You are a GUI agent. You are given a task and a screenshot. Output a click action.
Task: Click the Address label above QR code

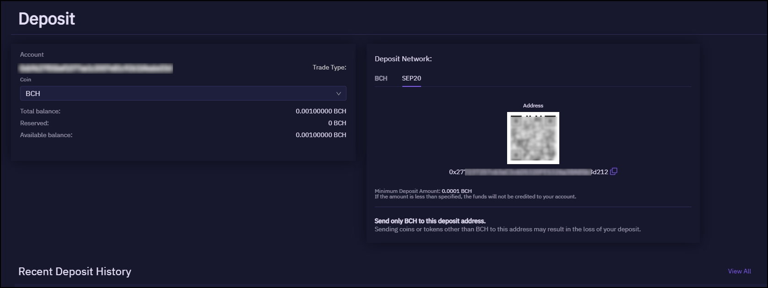point(533,106)
